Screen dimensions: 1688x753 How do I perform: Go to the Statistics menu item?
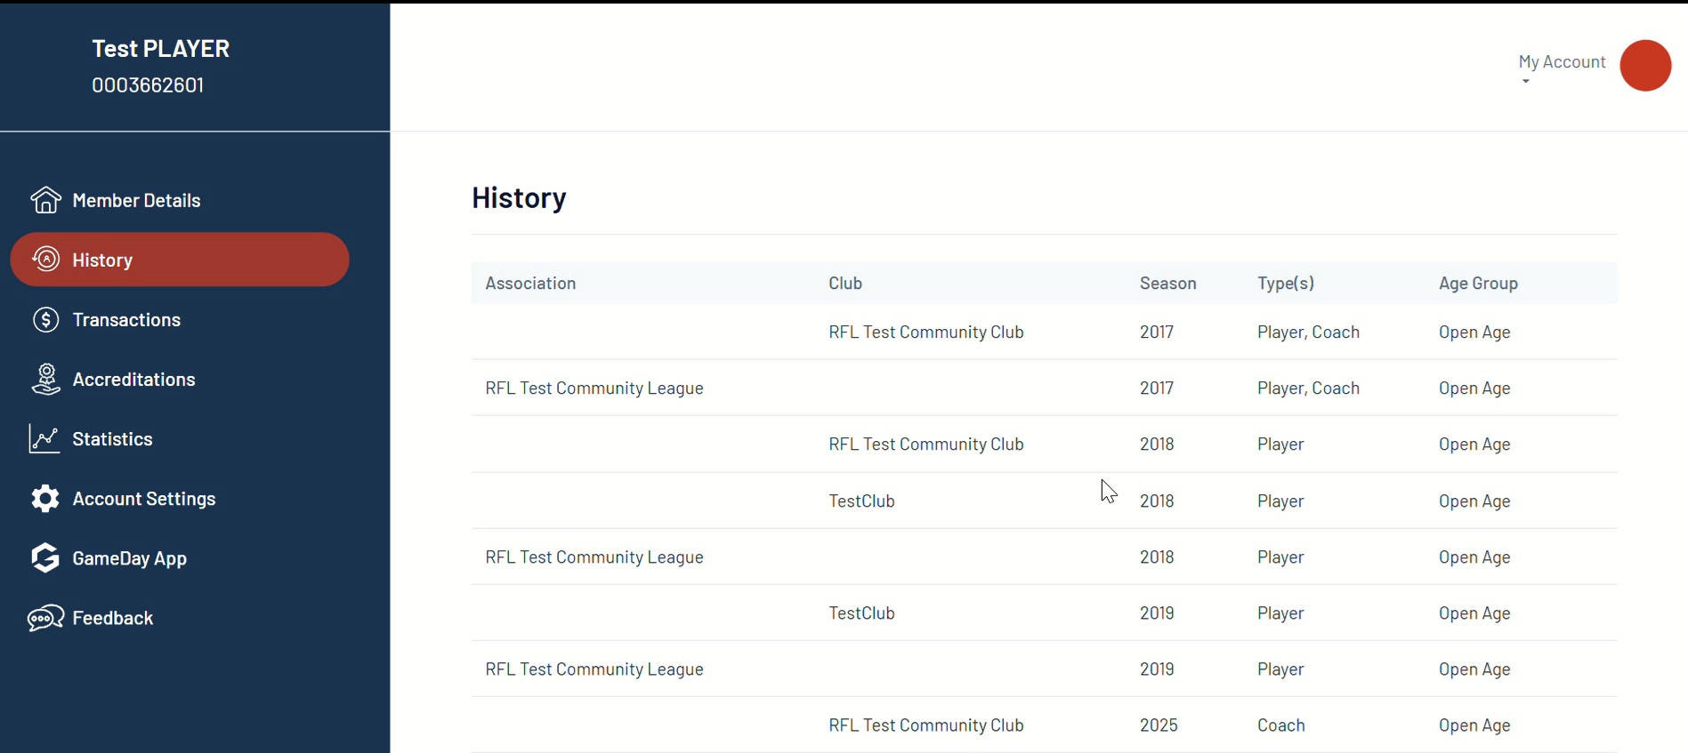coord(112,438)
